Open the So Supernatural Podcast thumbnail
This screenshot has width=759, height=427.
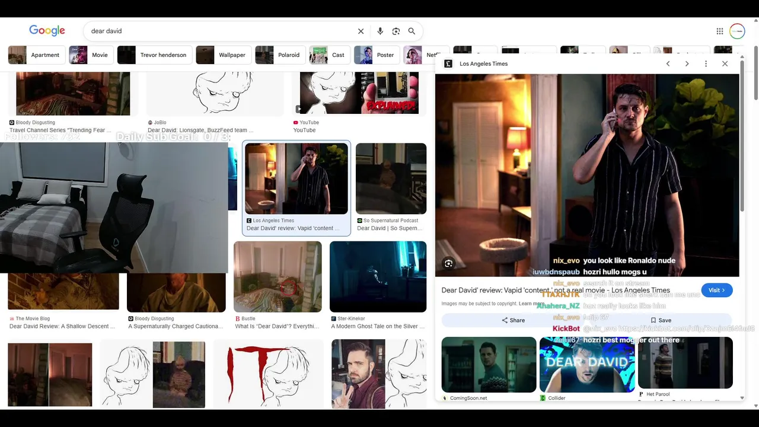(x=391, y=179)
